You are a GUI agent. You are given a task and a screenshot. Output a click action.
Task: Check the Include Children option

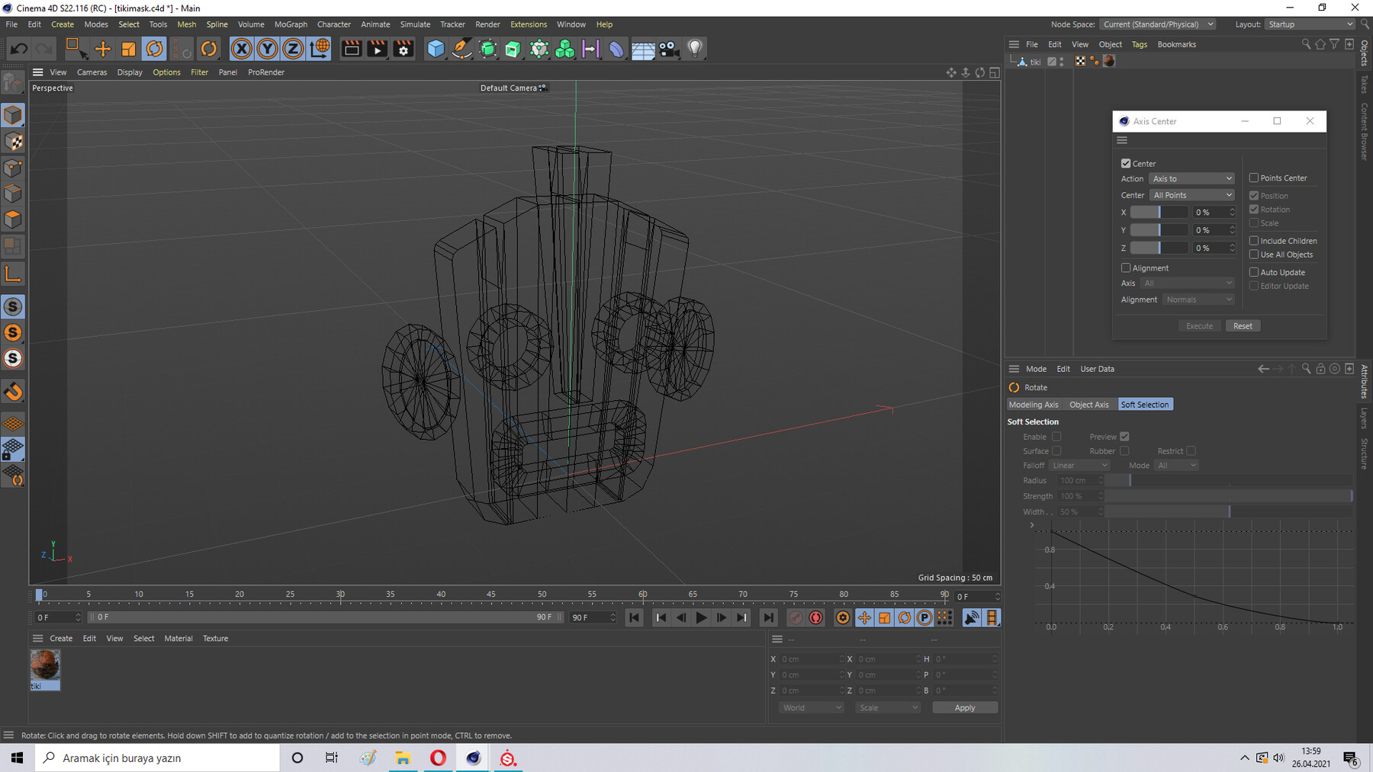(1254, 241)
